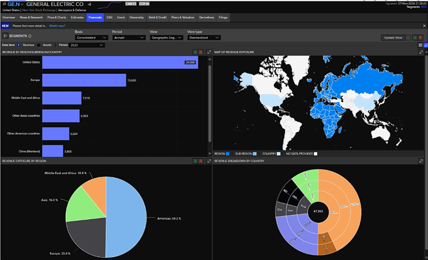Open the ESG tab
428x260 pixels.
(110, 18)
